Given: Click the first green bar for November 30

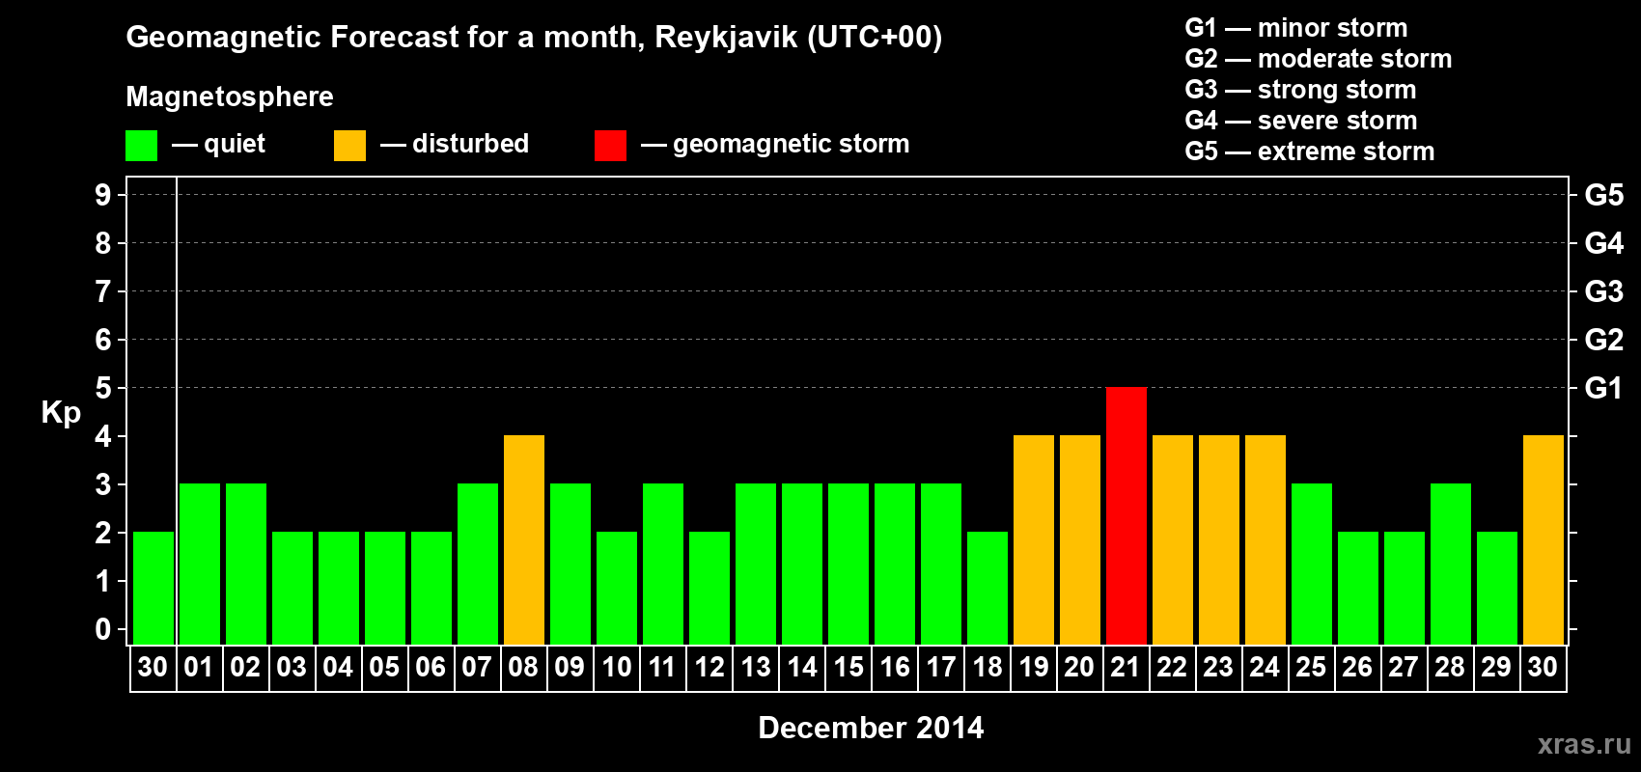Looking at the screenshot, I should click(153, 588).
